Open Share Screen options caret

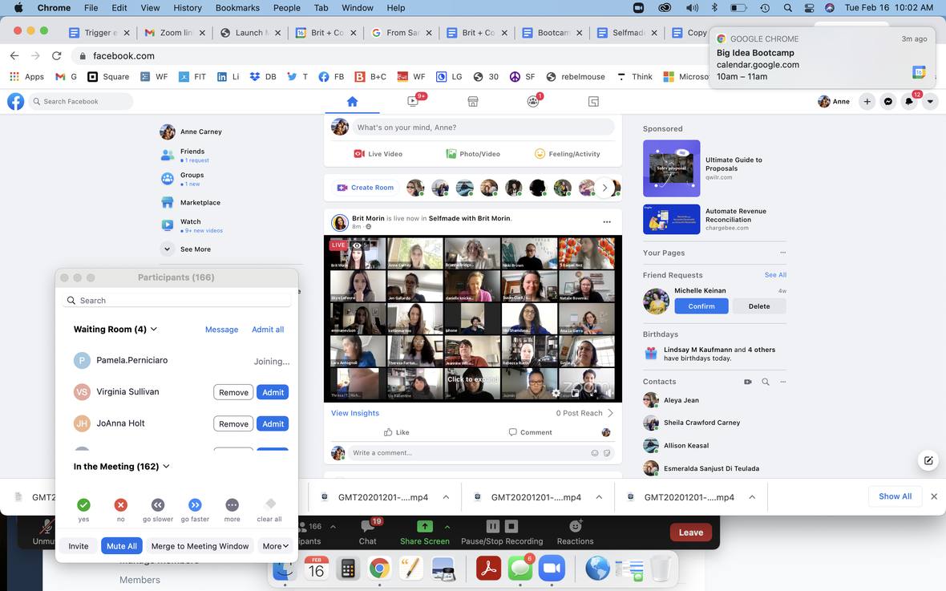[447, 527]
